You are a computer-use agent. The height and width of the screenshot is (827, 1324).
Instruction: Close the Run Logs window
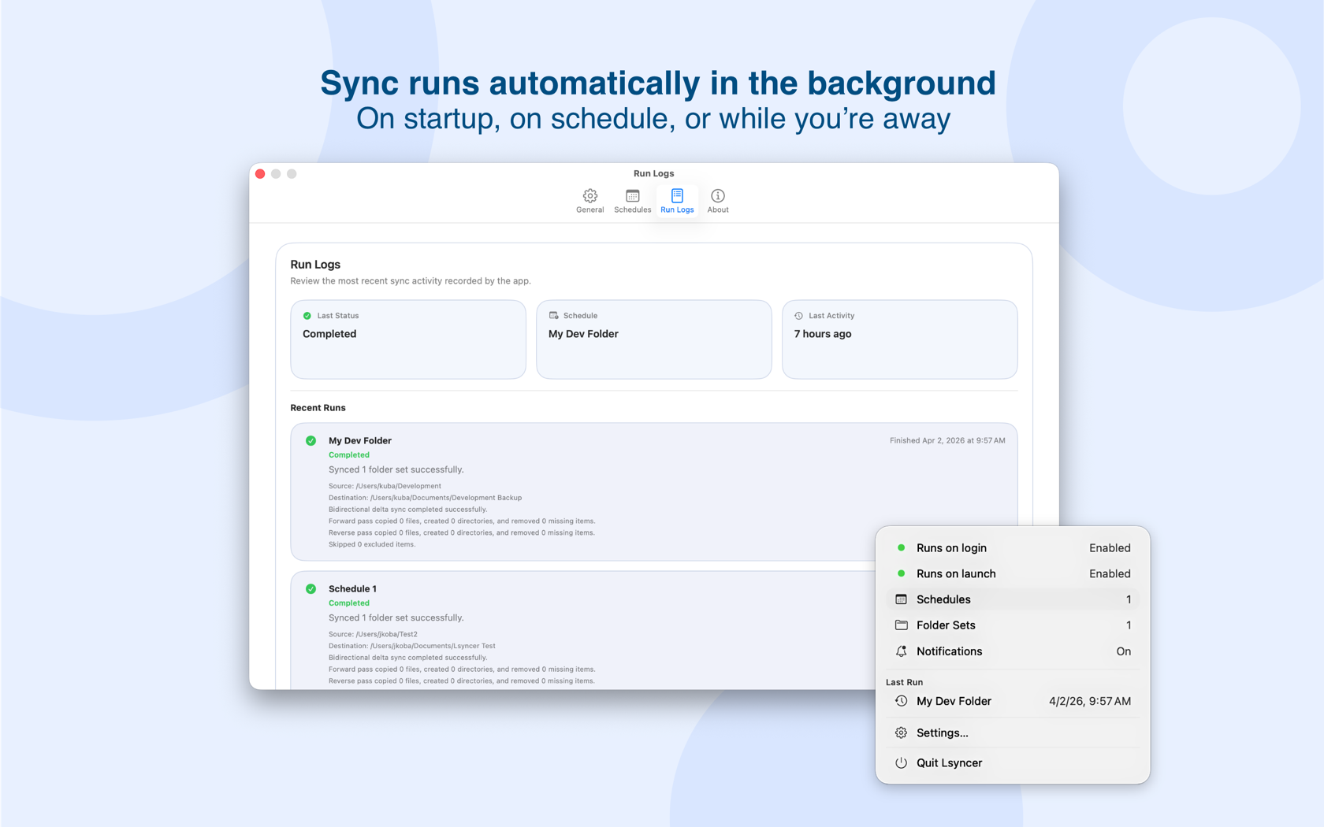[x=260, y=174]
